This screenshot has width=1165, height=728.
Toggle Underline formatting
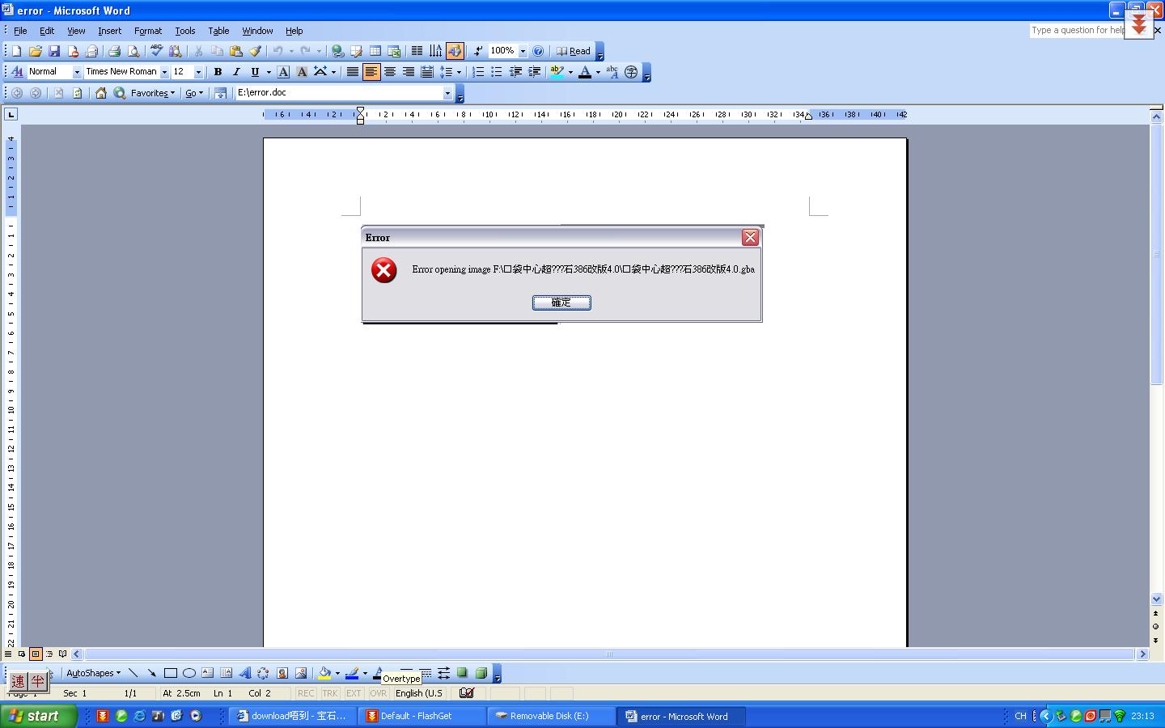click(255, 72)
